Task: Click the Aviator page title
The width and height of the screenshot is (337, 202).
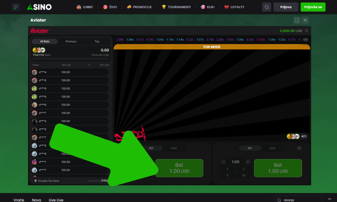Action: (38, 20)
